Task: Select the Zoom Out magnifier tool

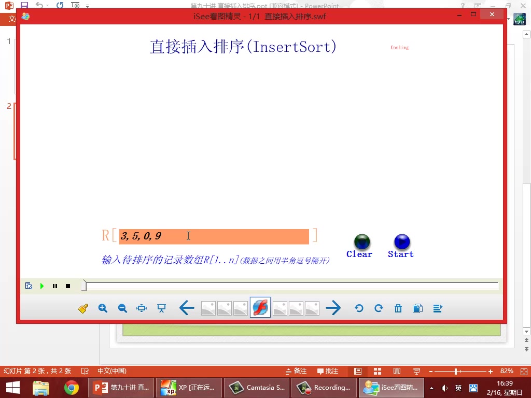Action: coord(122,308)
